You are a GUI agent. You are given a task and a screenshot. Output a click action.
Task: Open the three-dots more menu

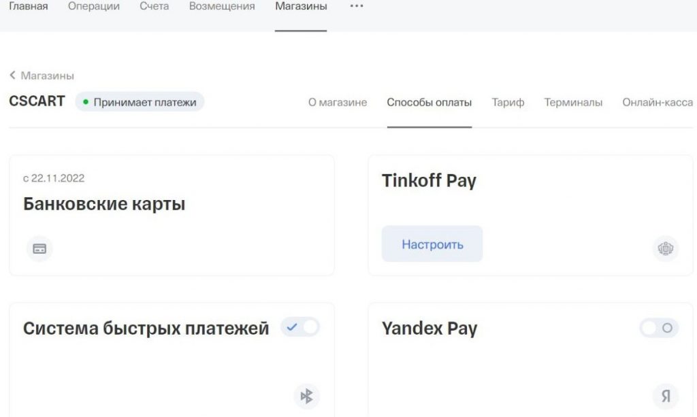[357, 6]
